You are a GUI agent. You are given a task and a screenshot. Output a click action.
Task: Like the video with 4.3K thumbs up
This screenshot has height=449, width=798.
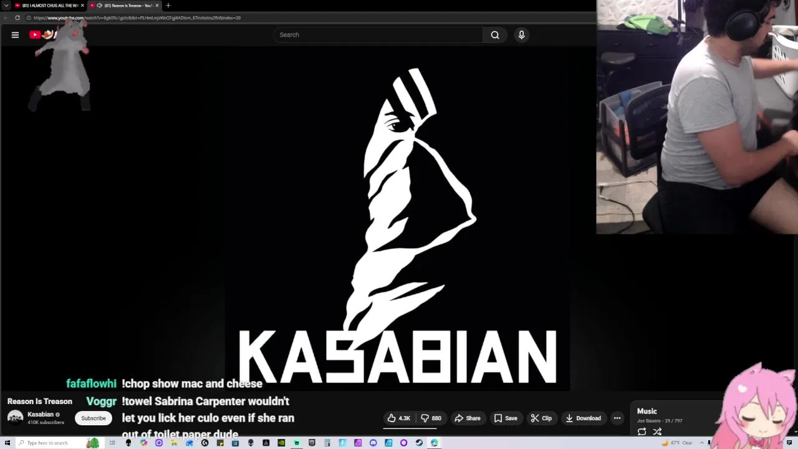(399, 418)
